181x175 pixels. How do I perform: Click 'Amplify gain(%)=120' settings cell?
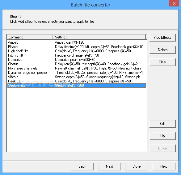click(x=69, y=42)
